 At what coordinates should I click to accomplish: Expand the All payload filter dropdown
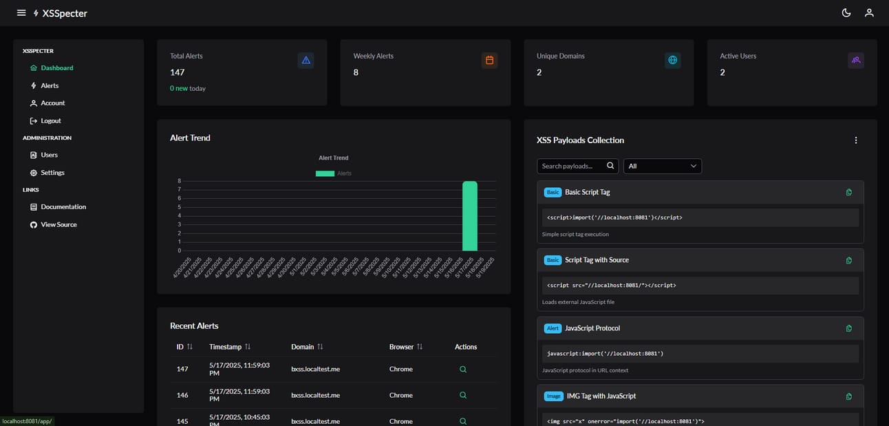coord(663,166)
